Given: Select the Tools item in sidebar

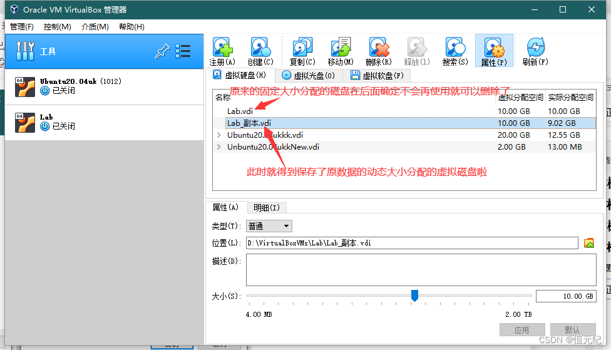Looking at the screenshot, I should point(105,51).
